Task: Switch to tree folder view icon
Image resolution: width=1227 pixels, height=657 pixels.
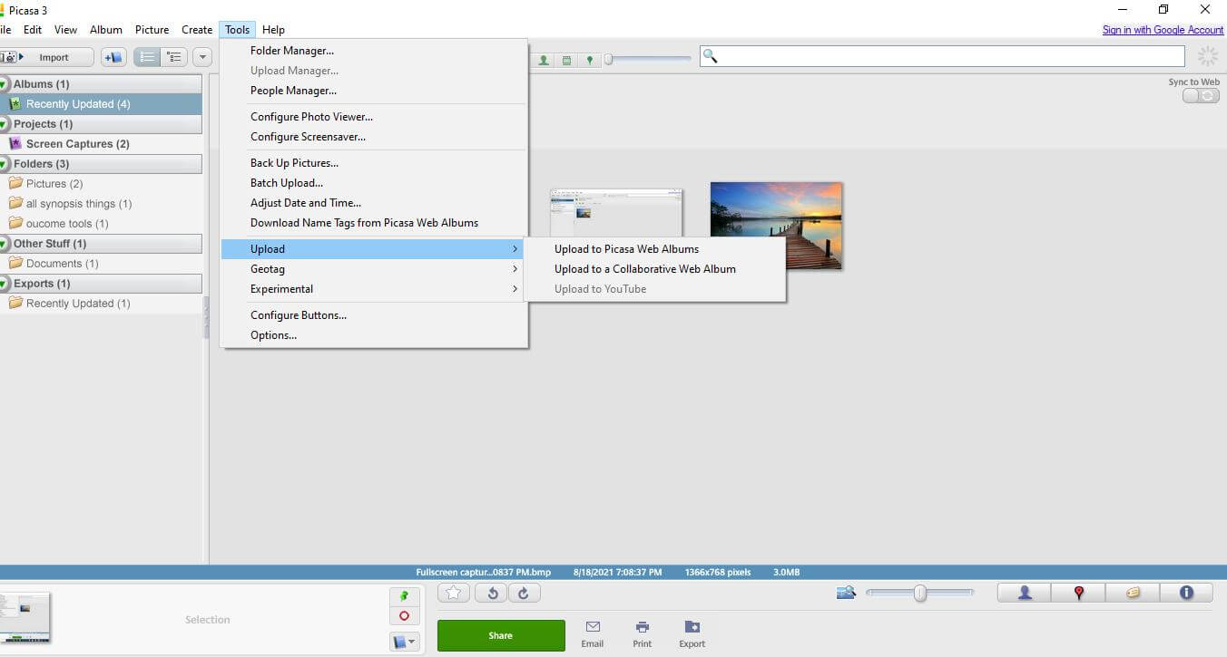Action: pyautogui.click(x=174, y=57)
